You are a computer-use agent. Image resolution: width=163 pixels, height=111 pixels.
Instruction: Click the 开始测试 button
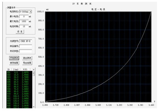click(x=14, y=58)
